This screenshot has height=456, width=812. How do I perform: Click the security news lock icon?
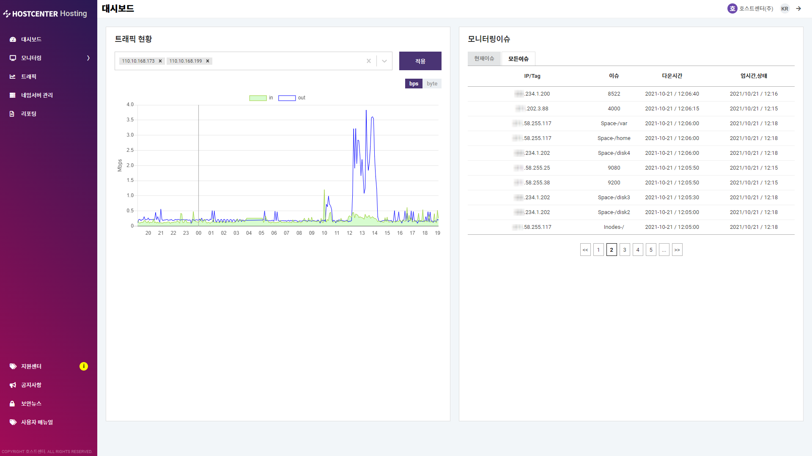12,404
